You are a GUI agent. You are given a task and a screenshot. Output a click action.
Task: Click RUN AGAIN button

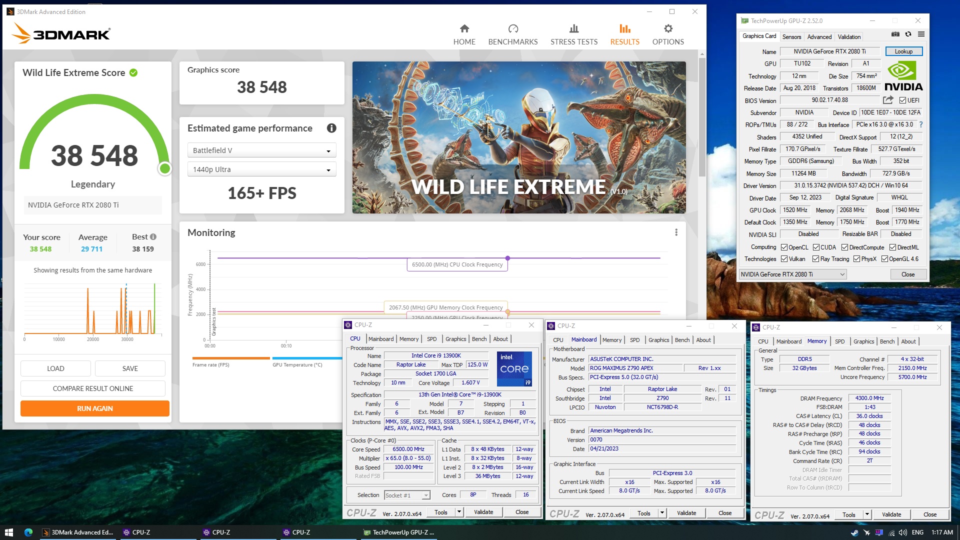[x=95, y=408]
